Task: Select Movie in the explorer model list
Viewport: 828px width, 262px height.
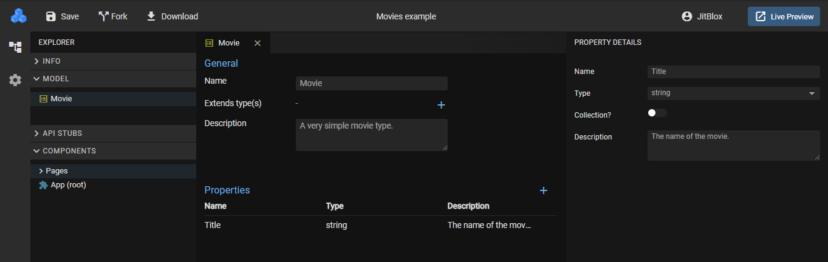Action: pyautogui.click(x=113, y=99)
